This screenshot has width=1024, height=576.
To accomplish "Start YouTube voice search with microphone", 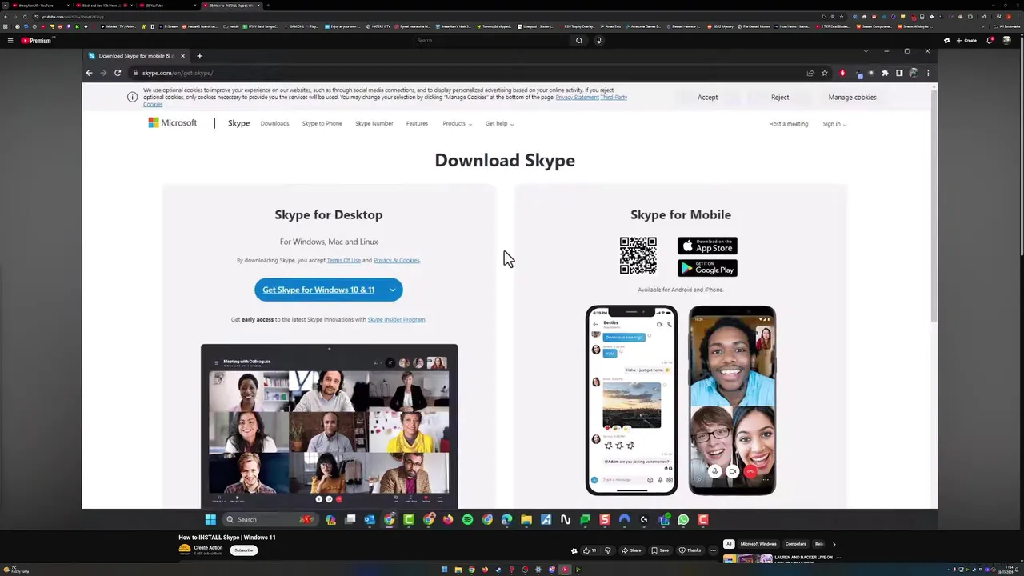I will click(598, 40).
